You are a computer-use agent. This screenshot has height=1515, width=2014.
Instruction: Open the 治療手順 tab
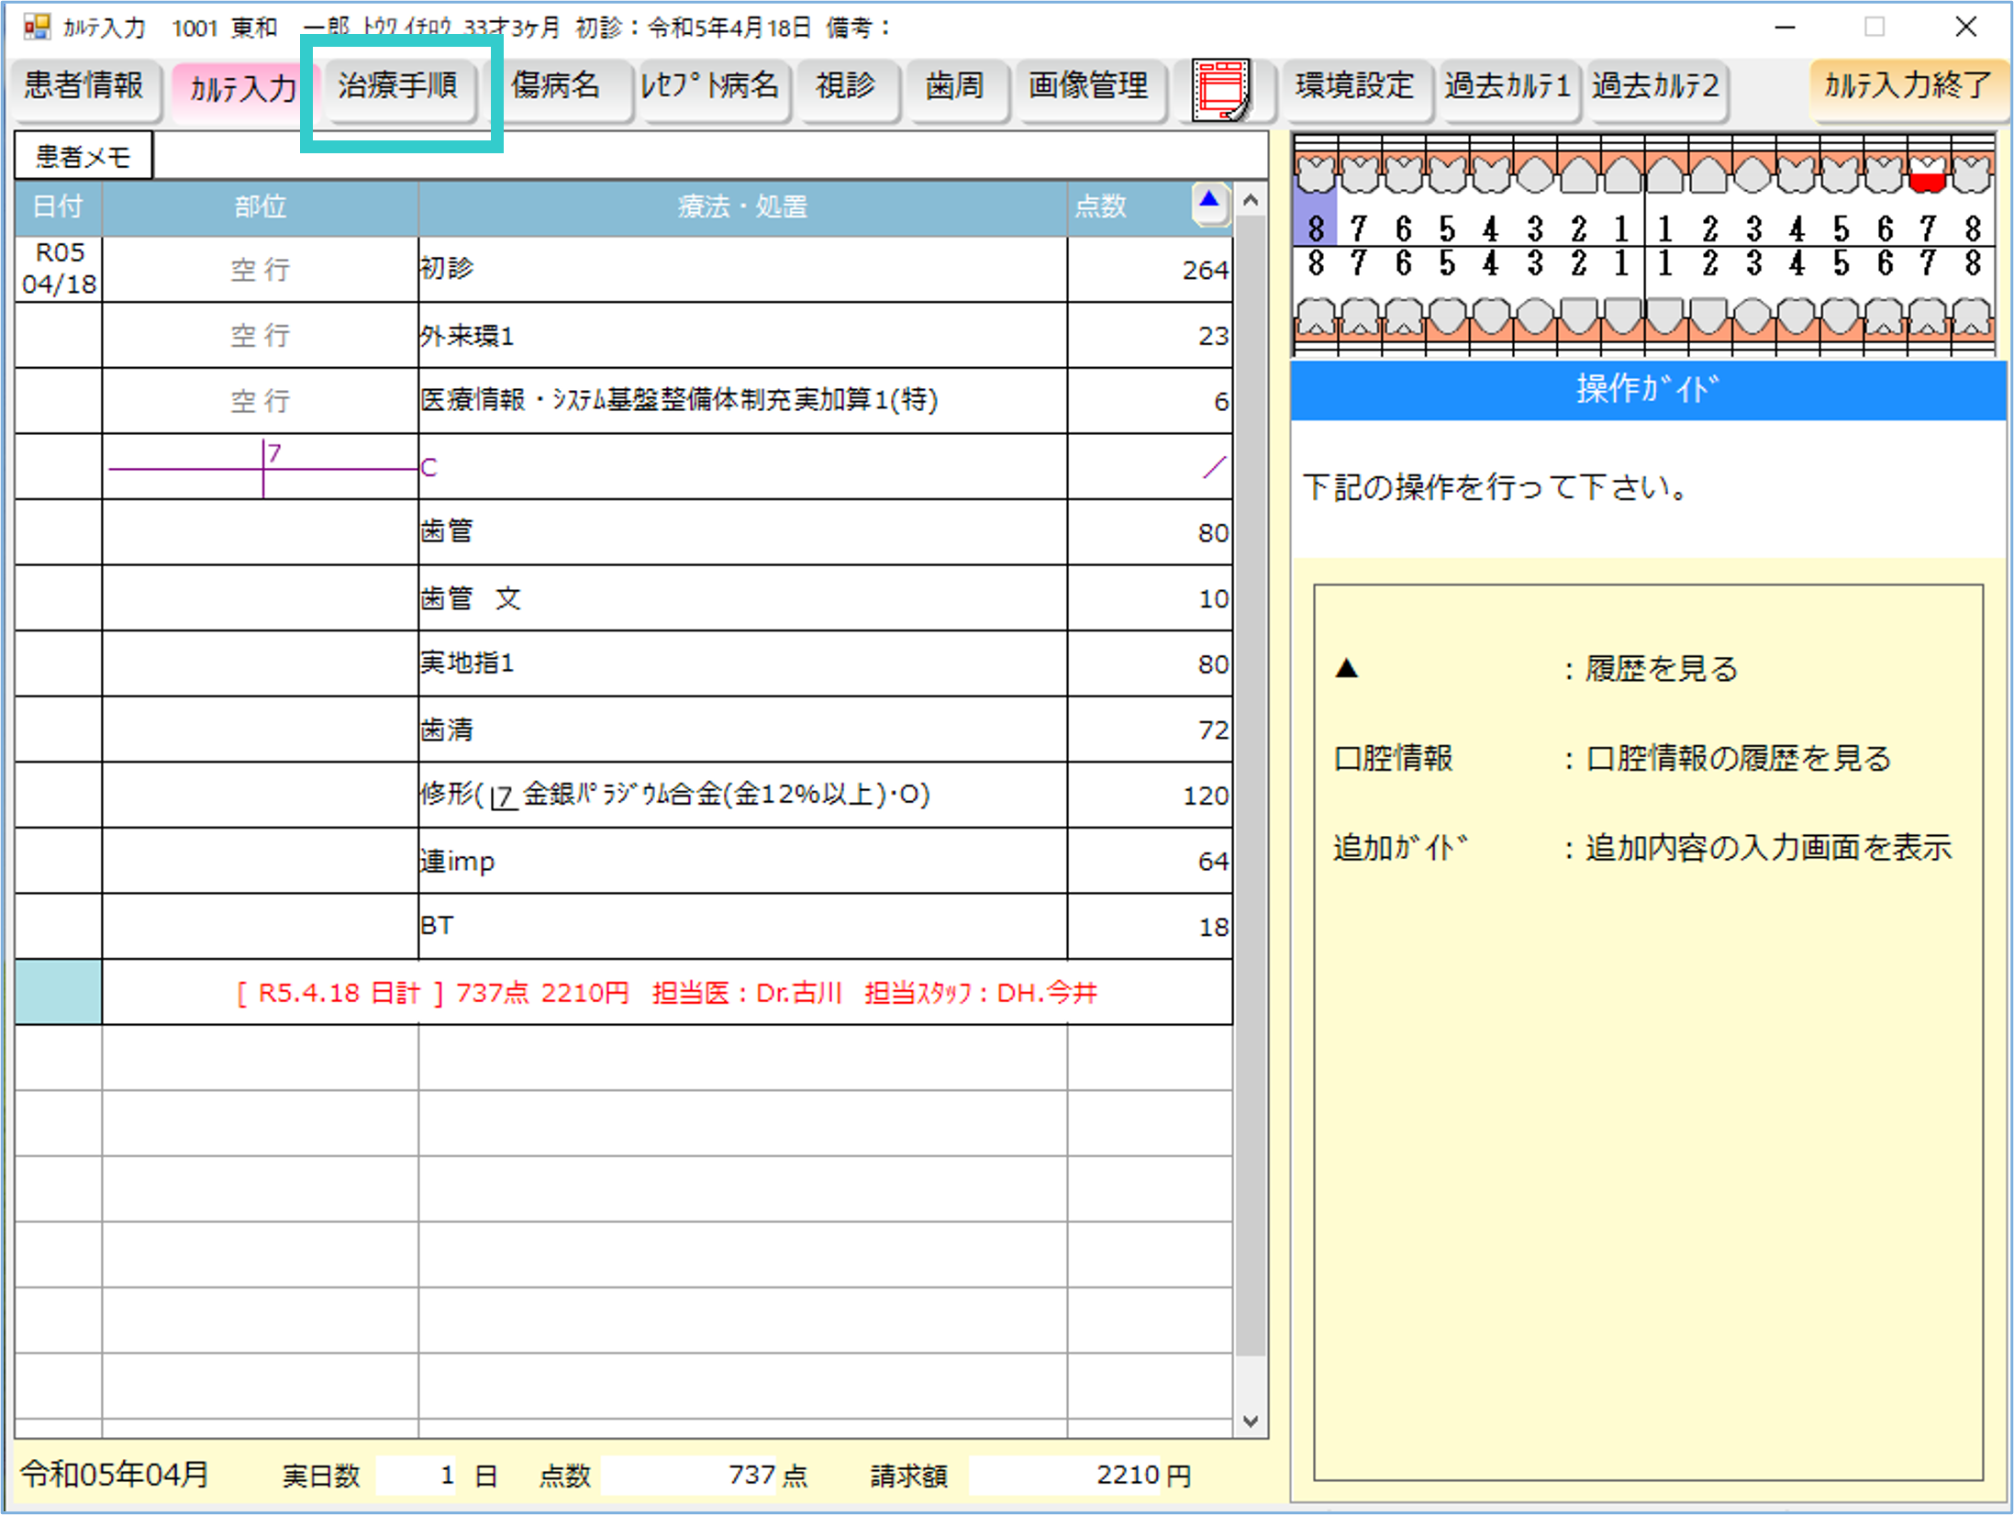[398, 87]
